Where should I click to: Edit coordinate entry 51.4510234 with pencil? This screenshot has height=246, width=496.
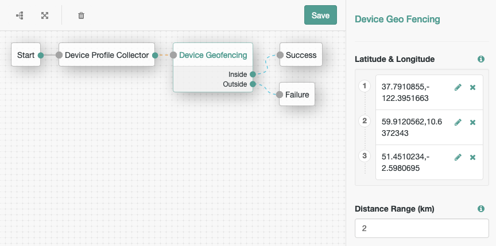click(458, 157)
